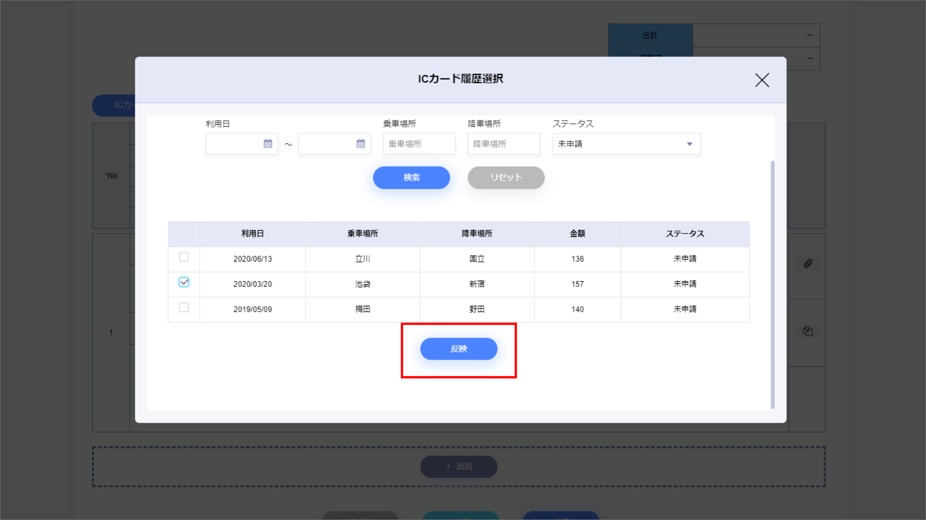
Task: Select the 2020/06/13 date cell
Action: 252,259
